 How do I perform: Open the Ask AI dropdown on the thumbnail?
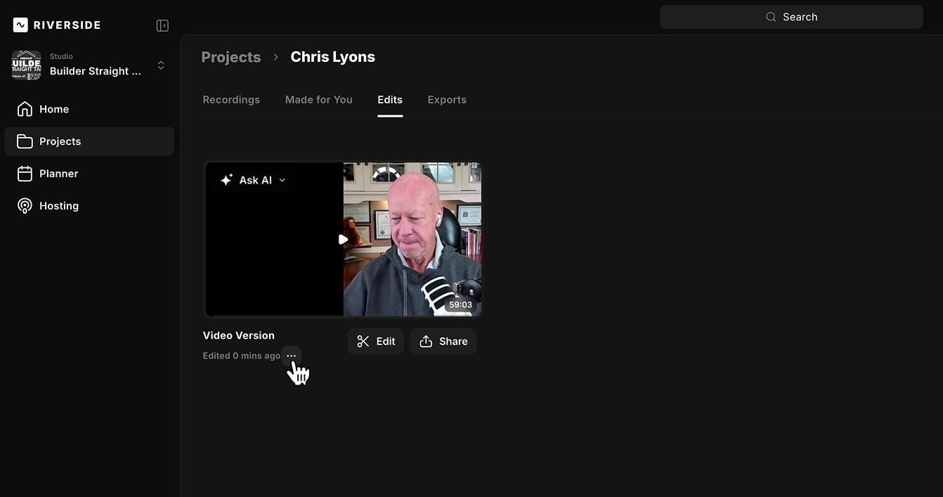tap(282, 179)
